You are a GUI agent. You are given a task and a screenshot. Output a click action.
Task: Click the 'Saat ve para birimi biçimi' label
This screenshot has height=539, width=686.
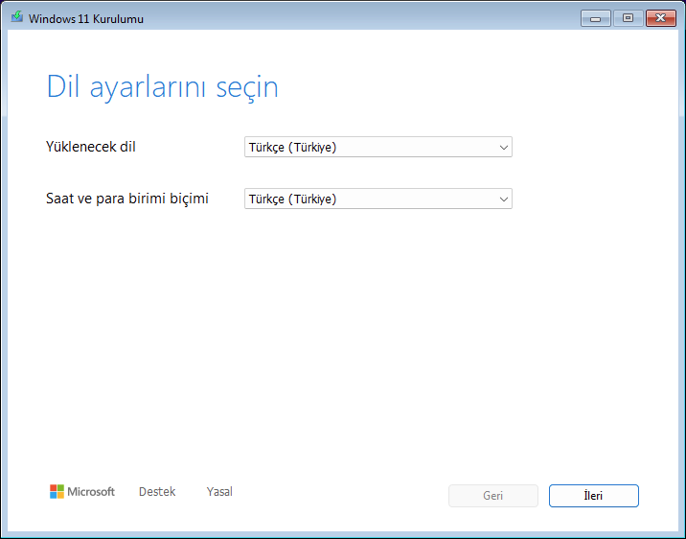tap(127, 199)
